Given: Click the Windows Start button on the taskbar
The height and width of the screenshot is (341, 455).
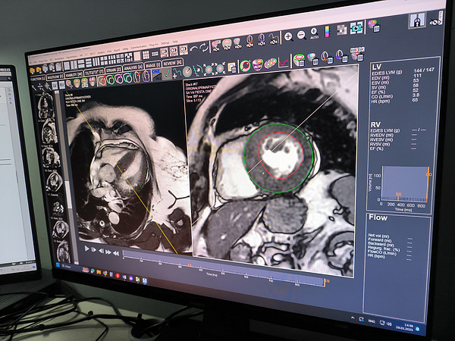Looking at the screenshot, I should (x=57, y=265).
